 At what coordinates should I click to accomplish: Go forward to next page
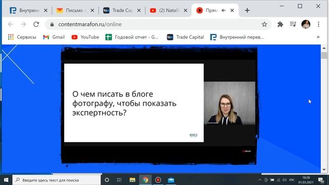tap(23, 24)
